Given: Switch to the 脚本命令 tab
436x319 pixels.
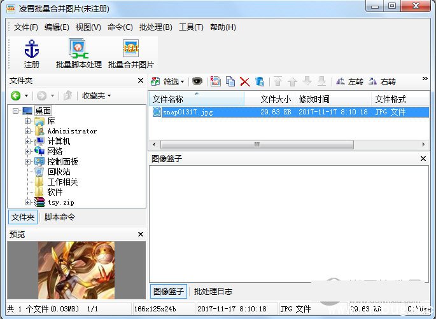Looking at the screenshot, I should pos(59,217).
